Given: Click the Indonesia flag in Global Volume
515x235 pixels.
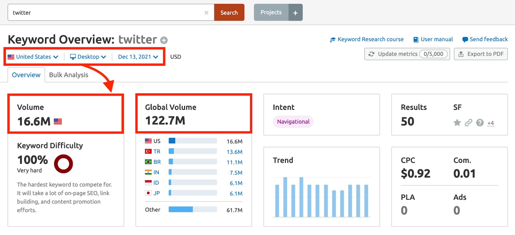Looking at the screenshot, I should tap(148, 183).
